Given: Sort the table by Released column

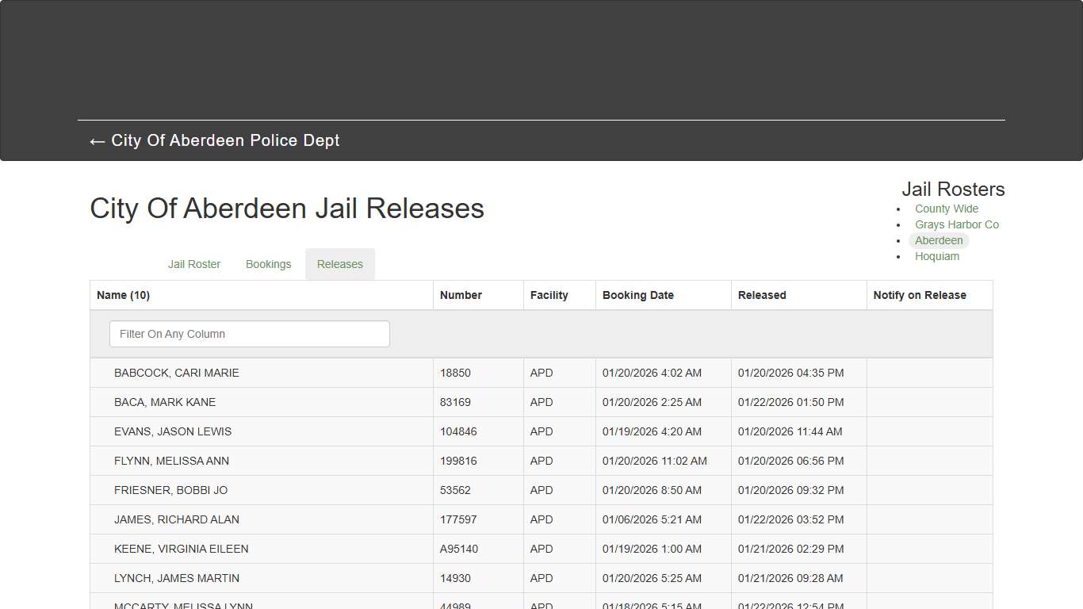Looking at the screenshot, I should pos(761,294).
